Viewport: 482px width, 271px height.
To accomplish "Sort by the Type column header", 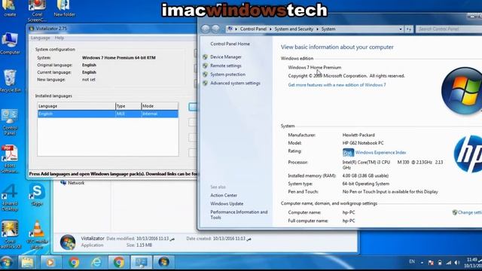I will 128,106.
